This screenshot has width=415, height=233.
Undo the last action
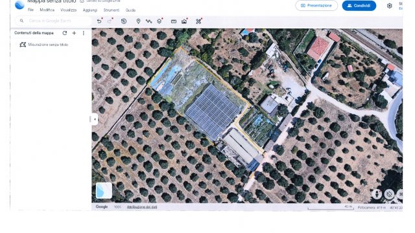pos(99,21)
